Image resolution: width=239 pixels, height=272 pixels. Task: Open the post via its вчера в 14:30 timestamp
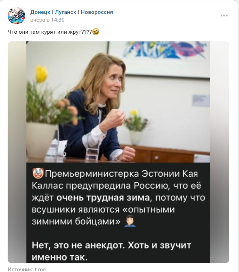click(47, 20)
